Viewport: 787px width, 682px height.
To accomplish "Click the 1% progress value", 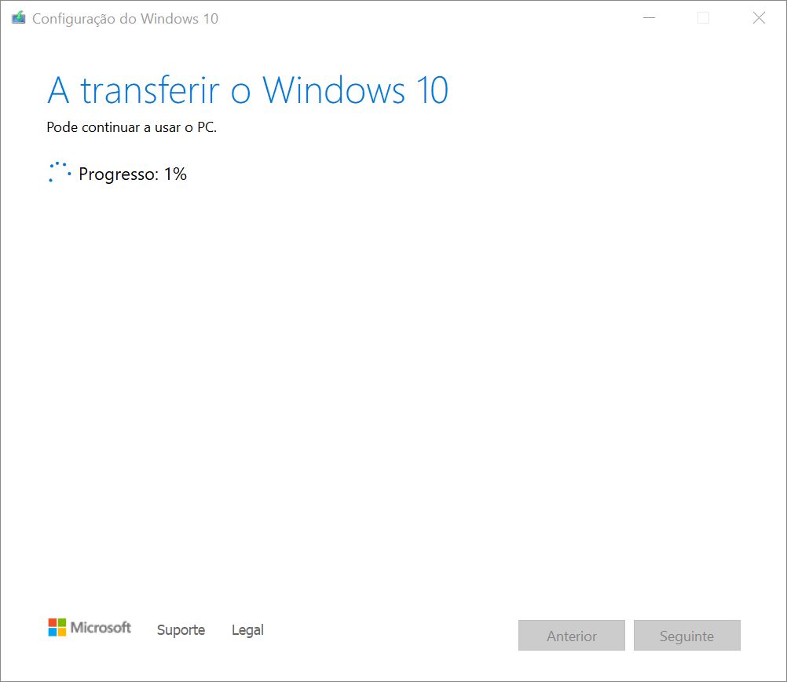I will 175,174.
